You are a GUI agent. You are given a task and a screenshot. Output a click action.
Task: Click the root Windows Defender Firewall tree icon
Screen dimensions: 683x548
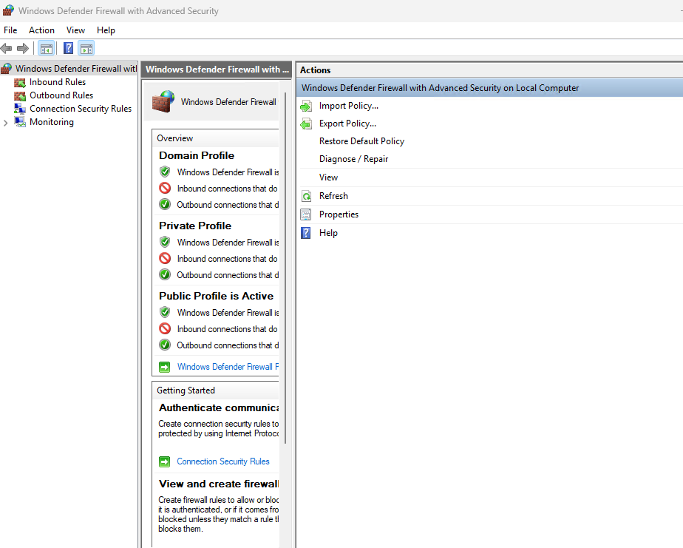coord(6,69)
